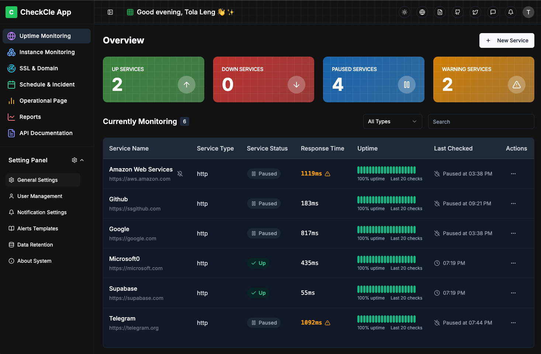541x354 pixels.
Task: Click the Telegram uptime bar
Action: point(386,319)
